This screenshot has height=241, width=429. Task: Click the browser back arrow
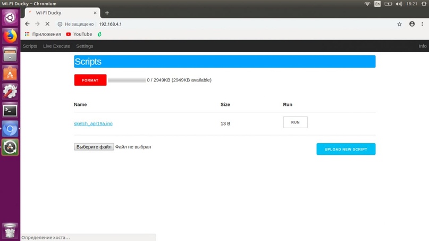(27, 24)
